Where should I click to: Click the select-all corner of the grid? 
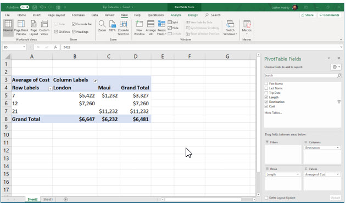[7, 56]
